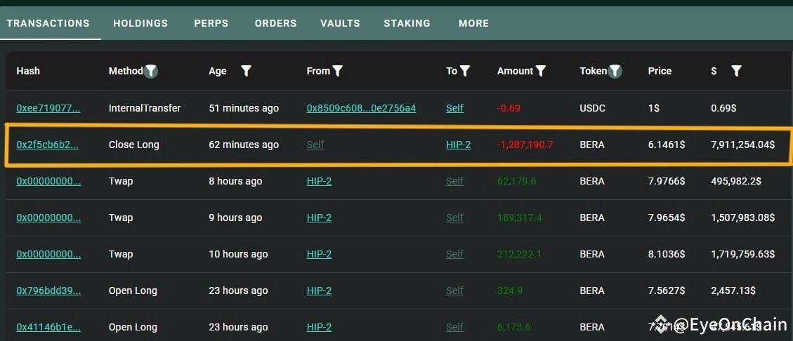The image size is (793, 341).
Task: Switch to the Vaults tab
Action: pos(341,23)
